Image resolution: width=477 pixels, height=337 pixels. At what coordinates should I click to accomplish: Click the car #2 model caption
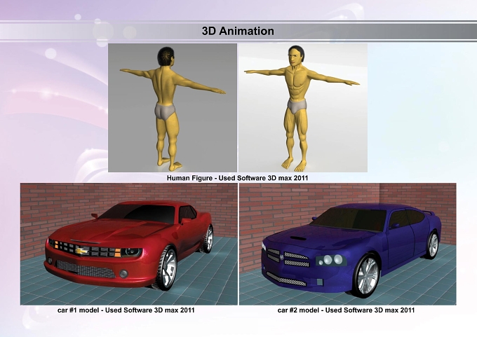click(346, 310)
